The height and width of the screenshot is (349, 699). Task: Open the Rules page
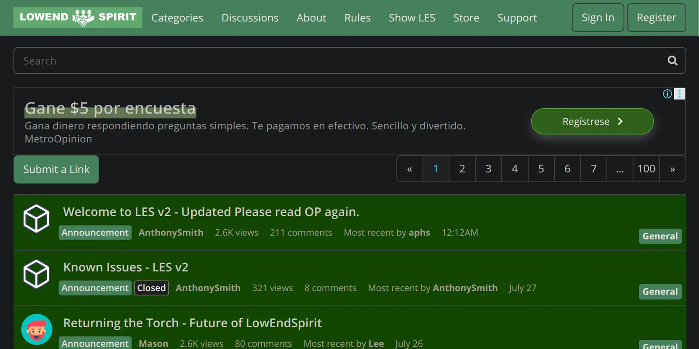(x=357, y=18)
